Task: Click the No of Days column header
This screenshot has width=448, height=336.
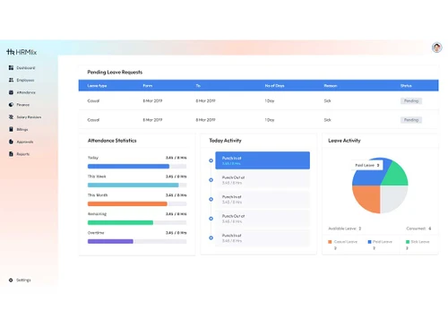Action: tap(274, 86)
